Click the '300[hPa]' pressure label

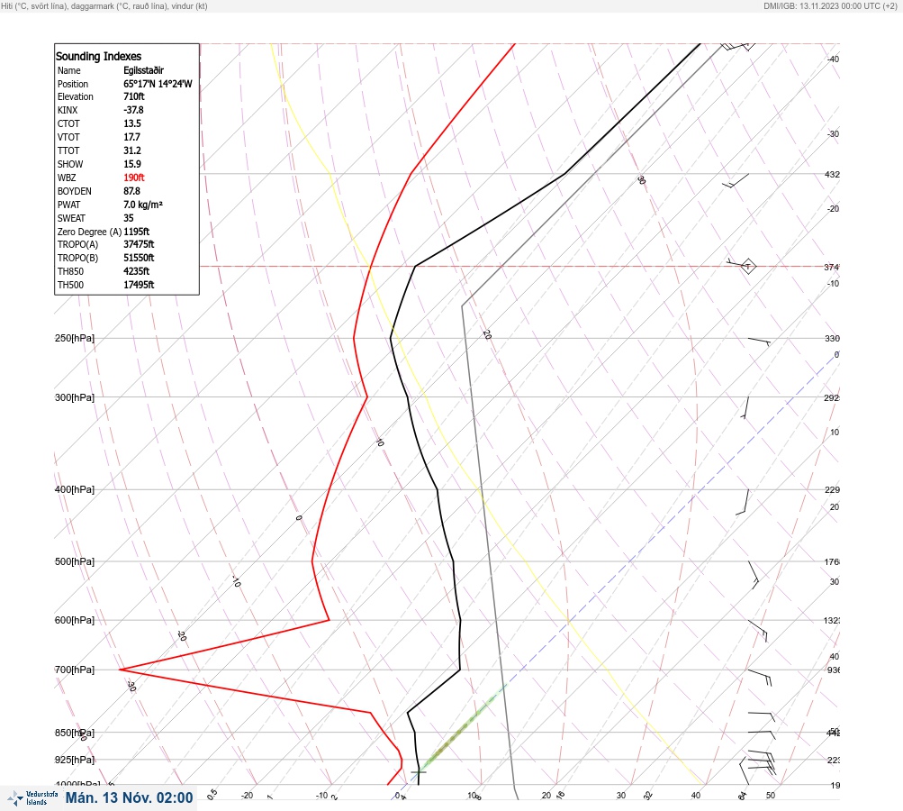[75, 397]
